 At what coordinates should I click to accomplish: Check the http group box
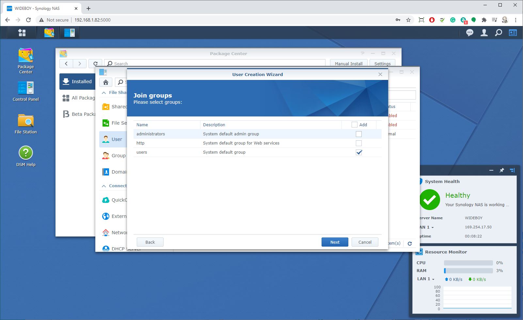(x=359, y=143)
